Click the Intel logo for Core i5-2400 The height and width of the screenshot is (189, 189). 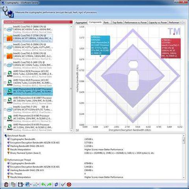(x=9, y=65)
